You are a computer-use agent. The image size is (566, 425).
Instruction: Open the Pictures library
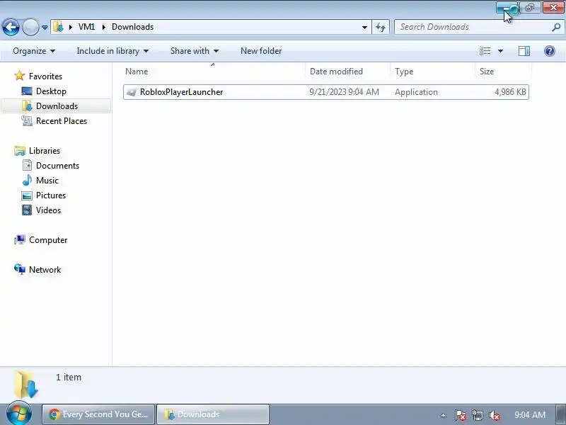click(x=51, y=195)
